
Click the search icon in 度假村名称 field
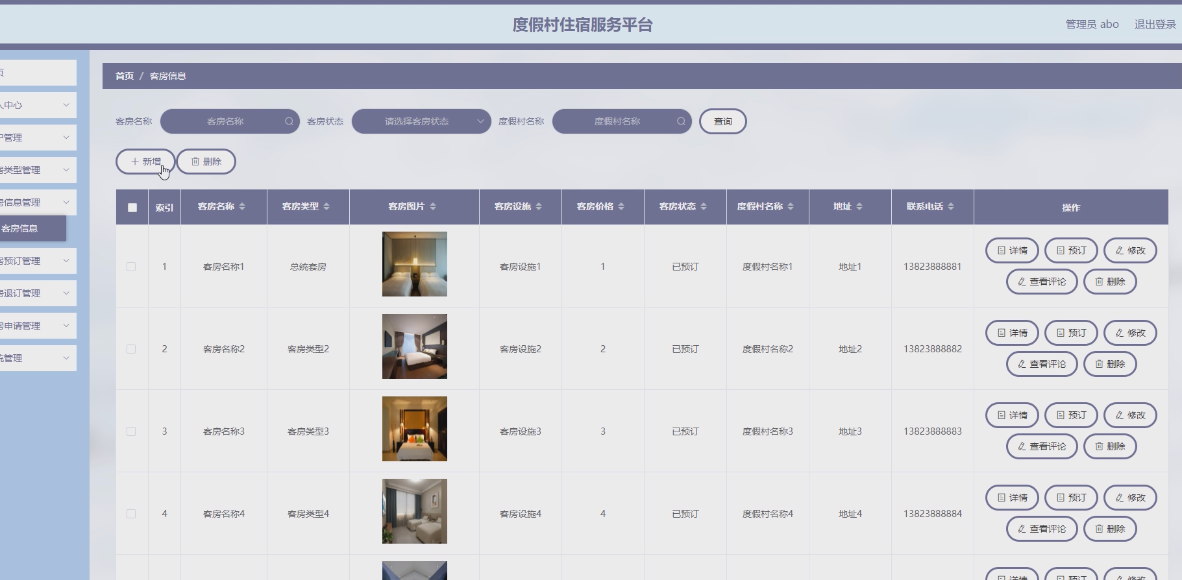click(681, 121)
